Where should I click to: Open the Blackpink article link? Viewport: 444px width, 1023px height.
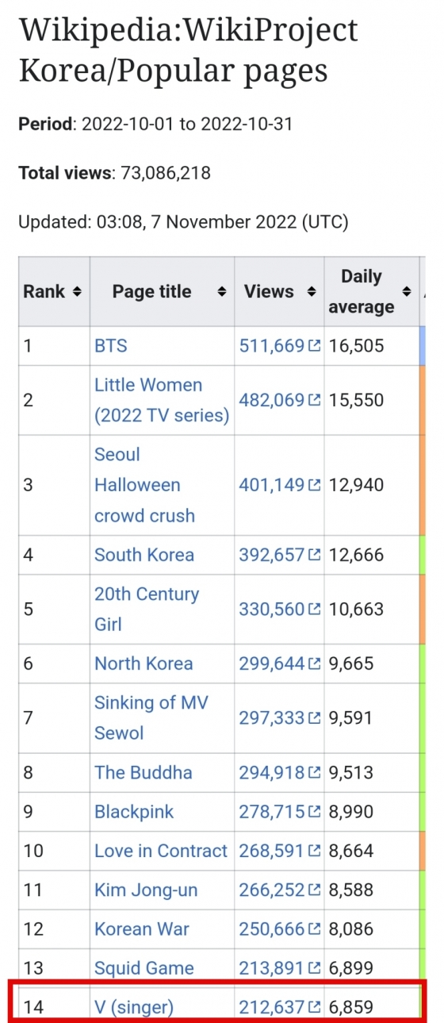134,812
